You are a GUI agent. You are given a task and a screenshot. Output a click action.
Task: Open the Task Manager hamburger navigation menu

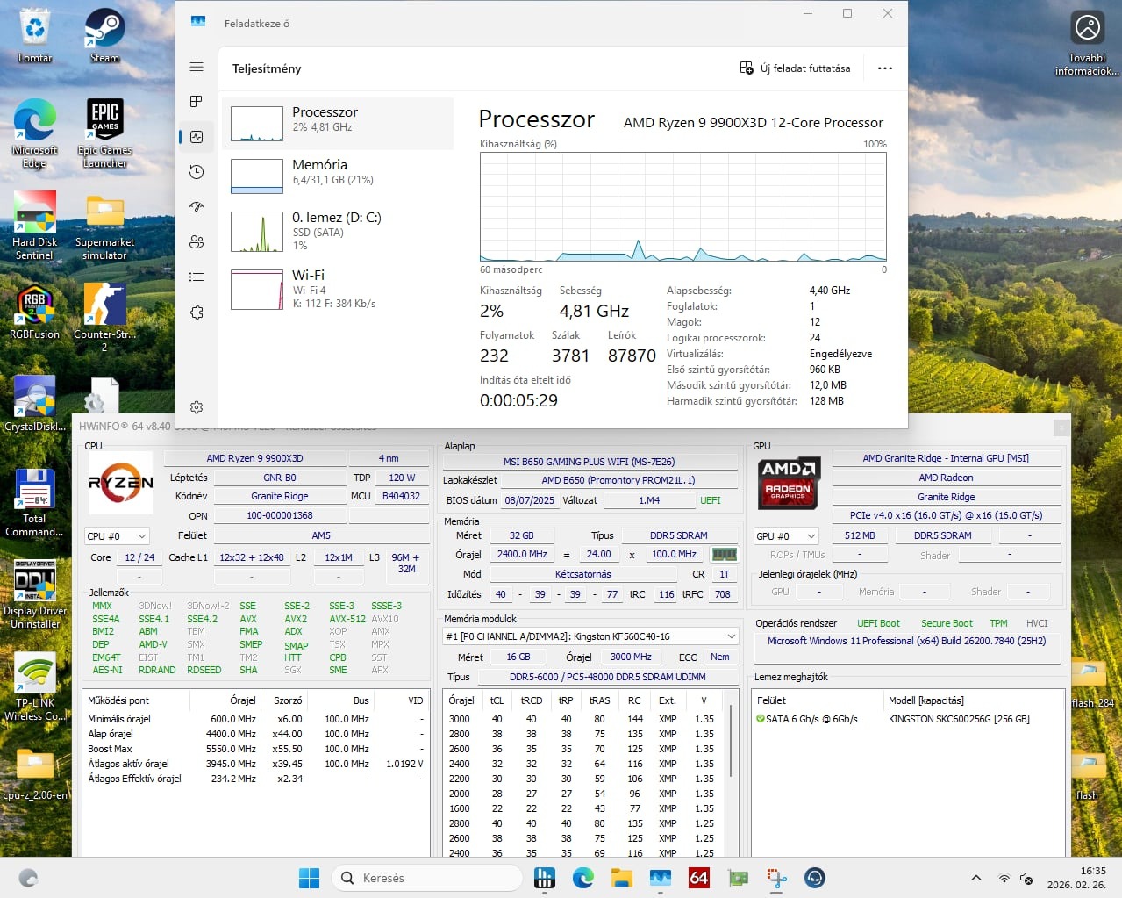pyautogui.click(x=197, y=67)
